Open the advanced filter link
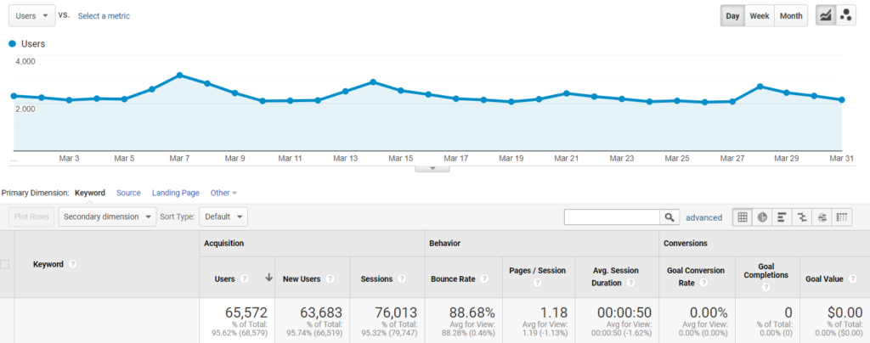 [x=703, y=217]
